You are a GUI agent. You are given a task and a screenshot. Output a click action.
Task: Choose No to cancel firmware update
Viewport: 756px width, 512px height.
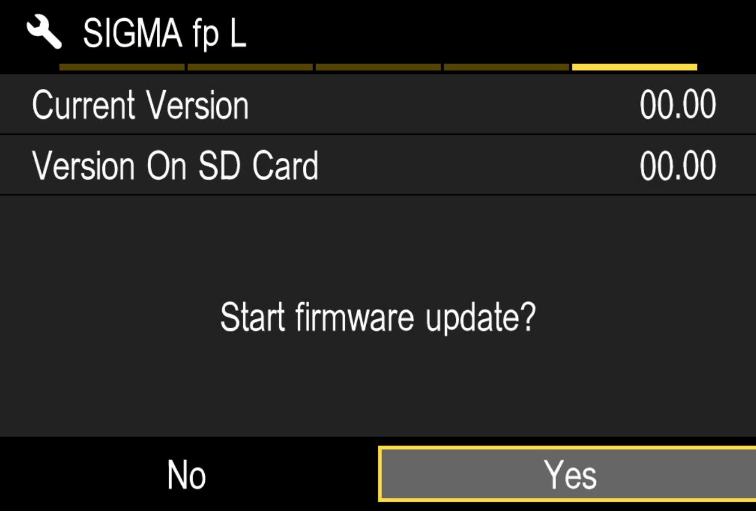(x=187, y=475)
